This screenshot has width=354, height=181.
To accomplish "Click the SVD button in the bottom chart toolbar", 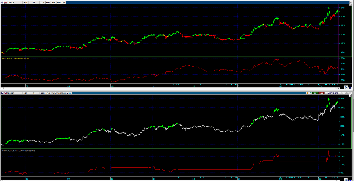I will click(x=54, y=93).
